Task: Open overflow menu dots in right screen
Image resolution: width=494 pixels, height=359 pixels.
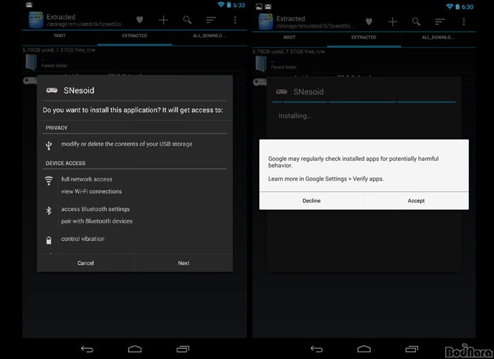Action: coord(463,22)
